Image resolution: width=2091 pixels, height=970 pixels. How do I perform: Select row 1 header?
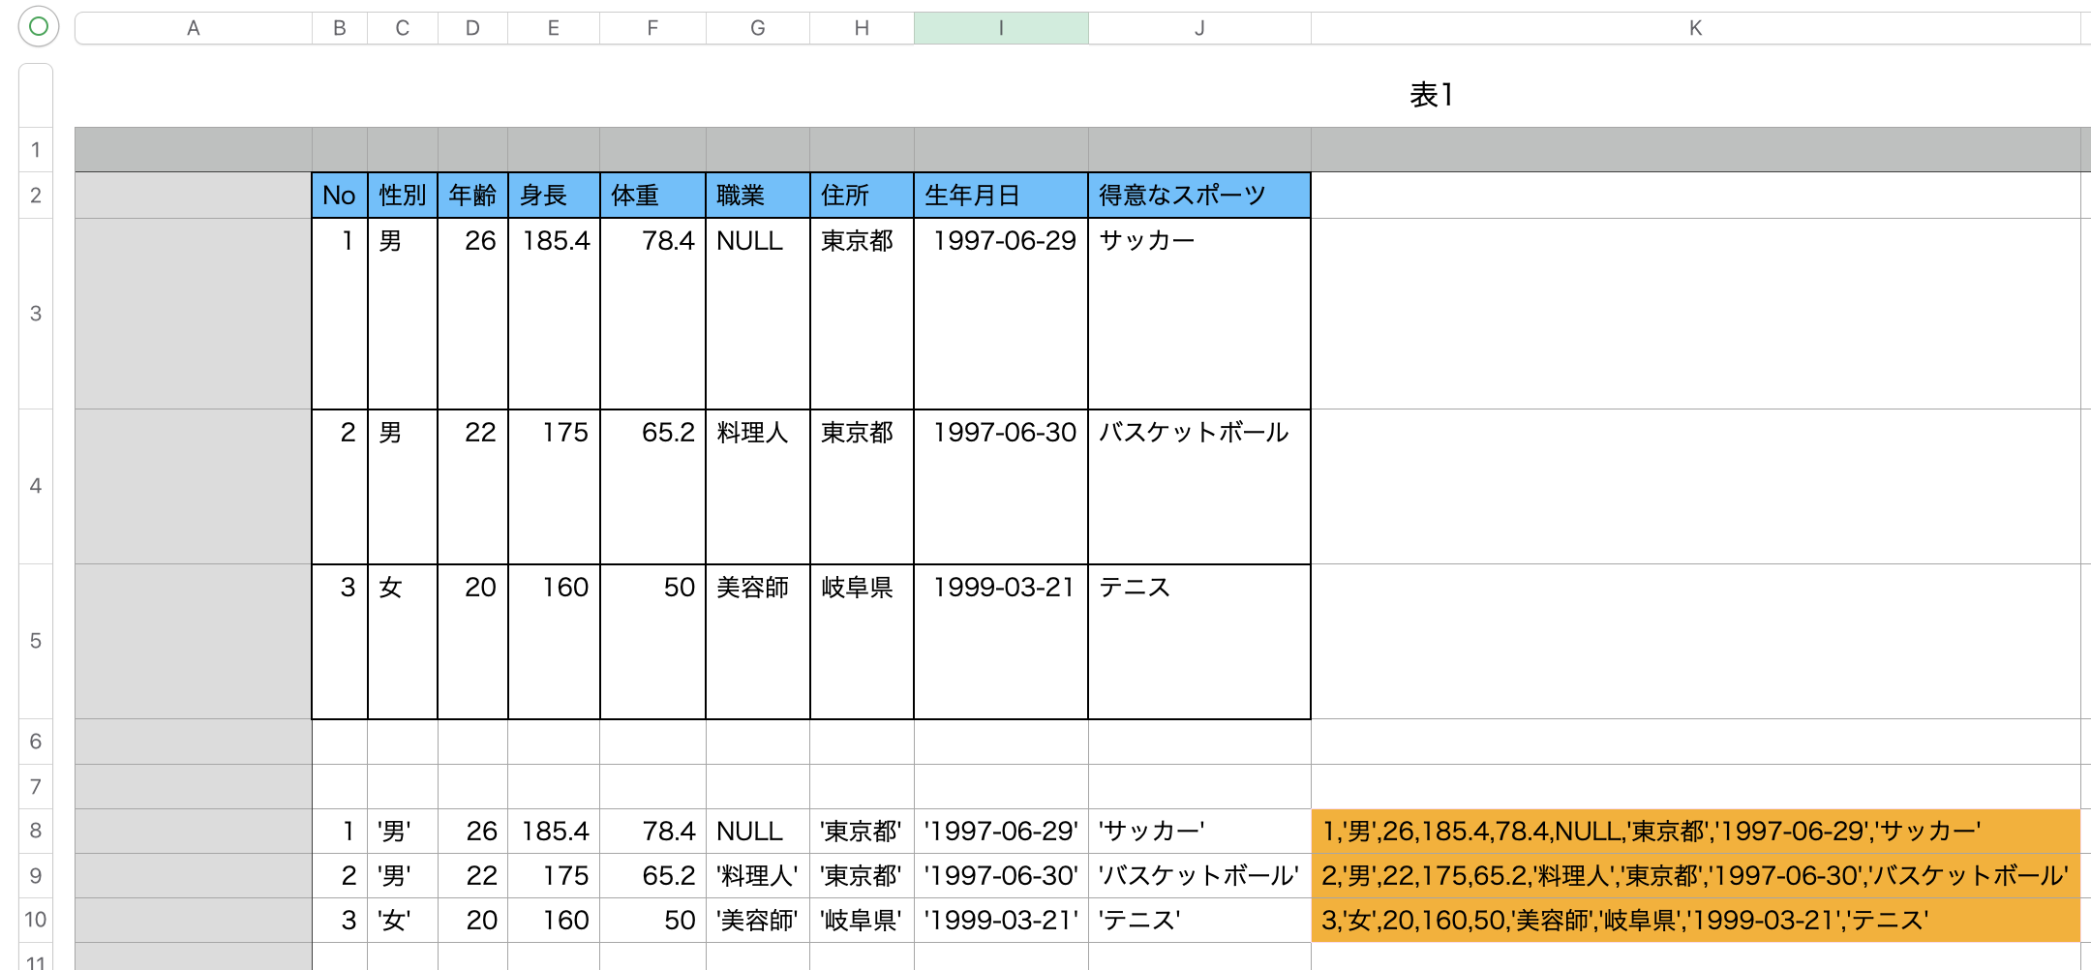tap(35, 150)
